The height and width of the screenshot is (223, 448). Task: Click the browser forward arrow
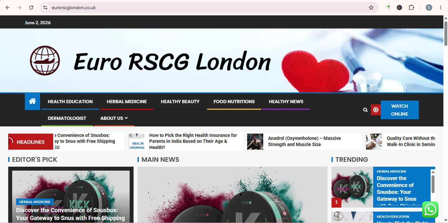pyautogui.click(x=19, y=8)
